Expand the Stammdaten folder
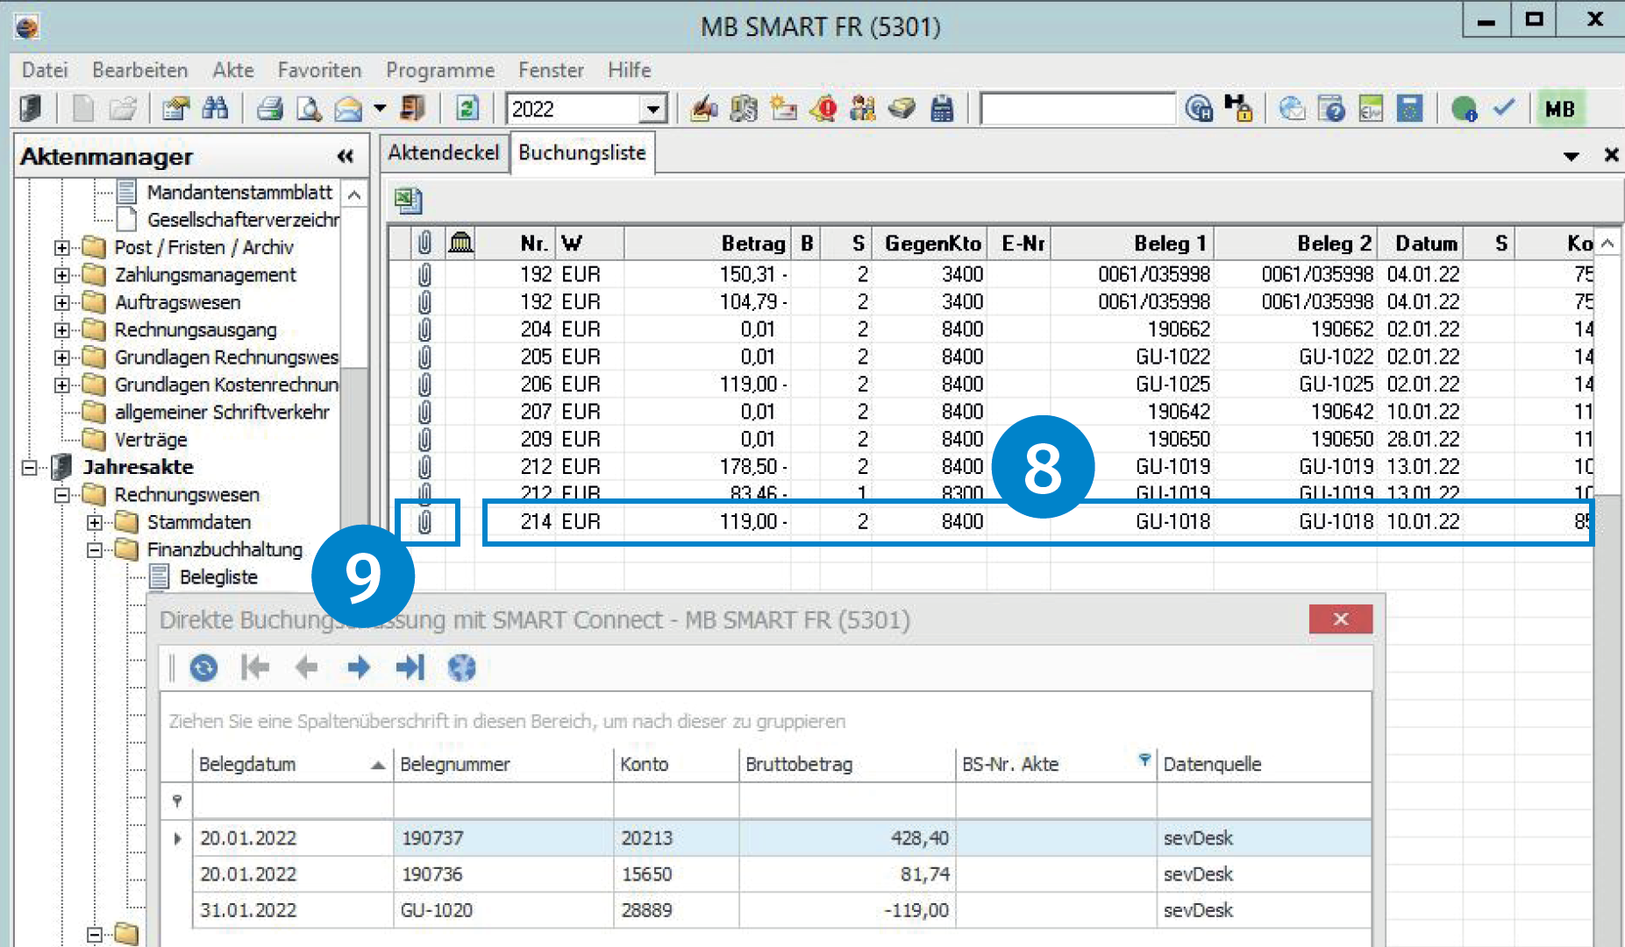This screenshot has width=1625, height=947. pos(94,523)
